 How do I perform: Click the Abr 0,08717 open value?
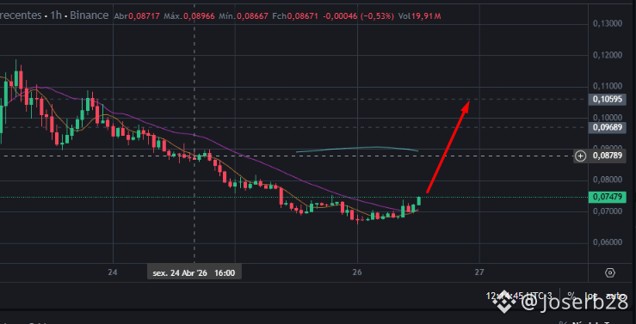click(138, 16)
